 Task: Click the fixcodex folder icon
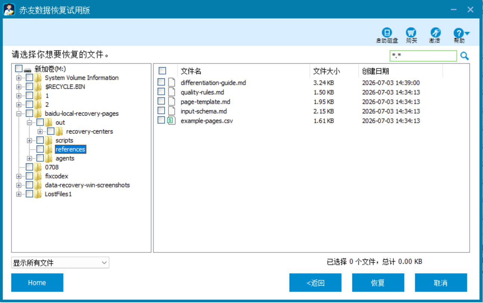click(x=38, y=176)
